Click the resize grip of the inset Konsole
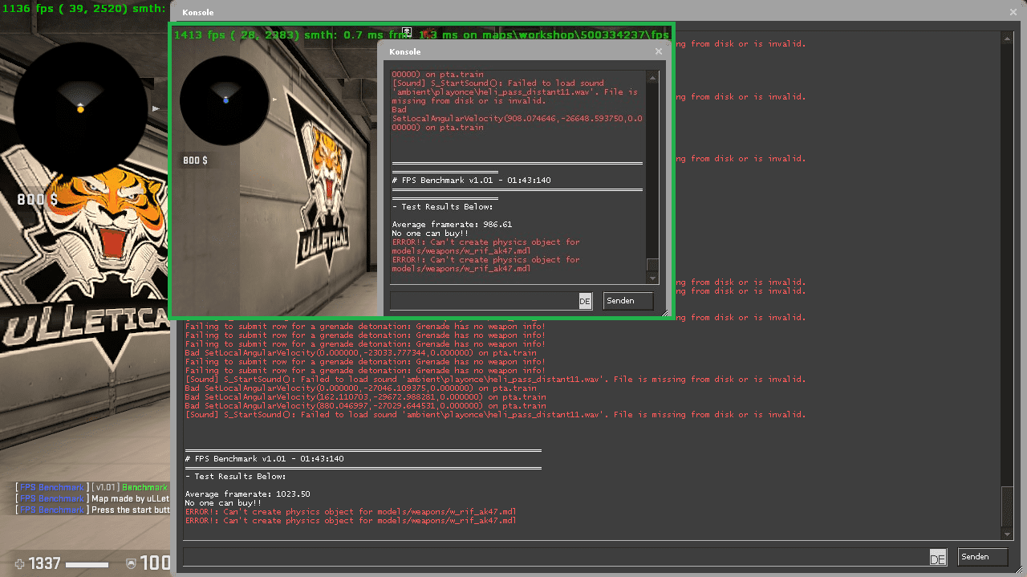This screenshot has height=577, width=1027. [x=664, y=313]
